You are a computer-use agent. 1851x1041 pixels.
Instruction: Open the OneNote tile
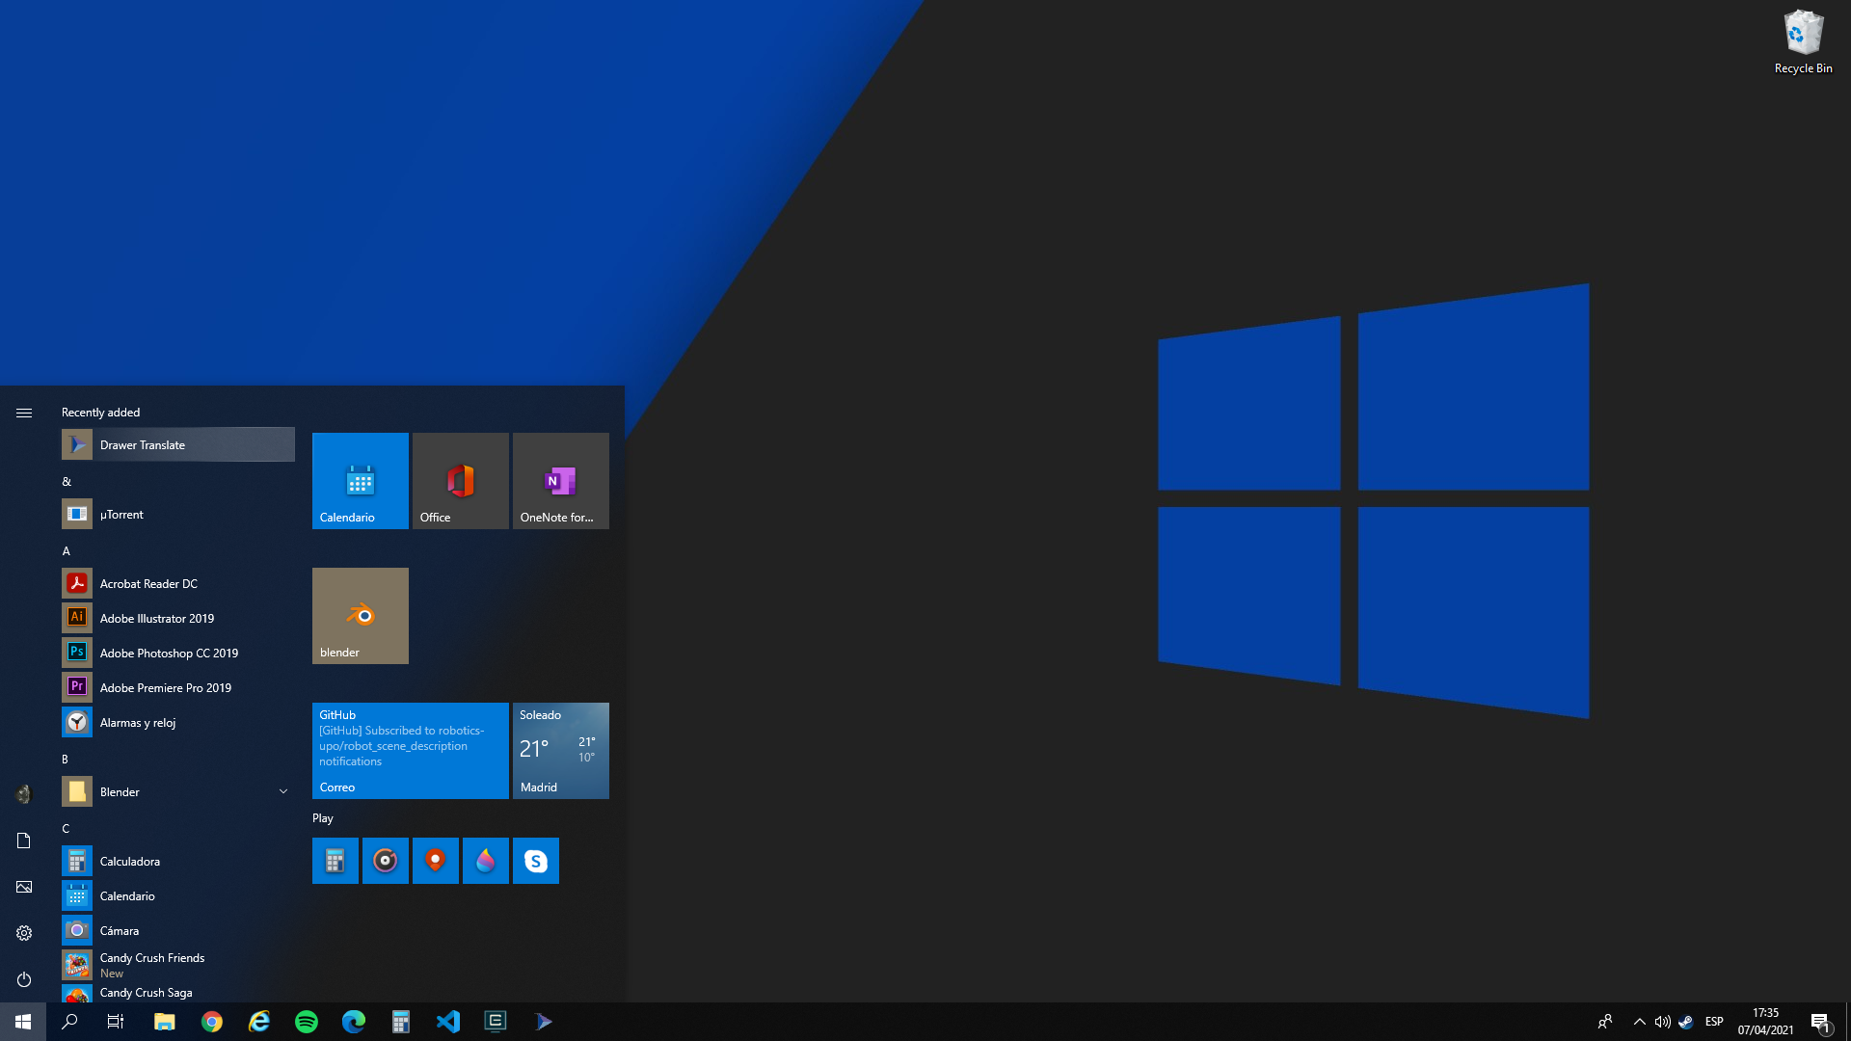click(561, 481)
